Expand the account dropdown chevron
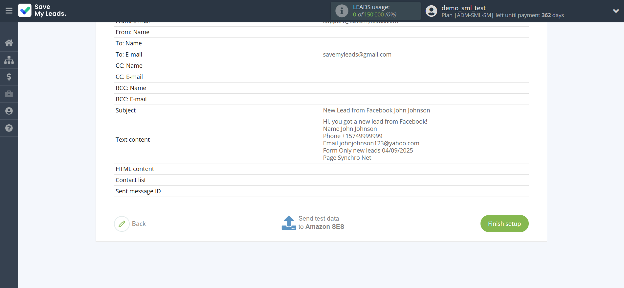 click(616, 11)
